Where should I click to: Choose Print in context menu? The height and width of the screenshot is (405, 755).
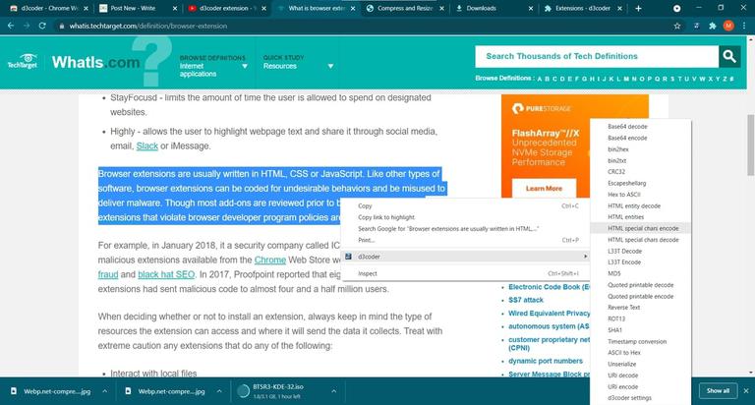(465, 240)
